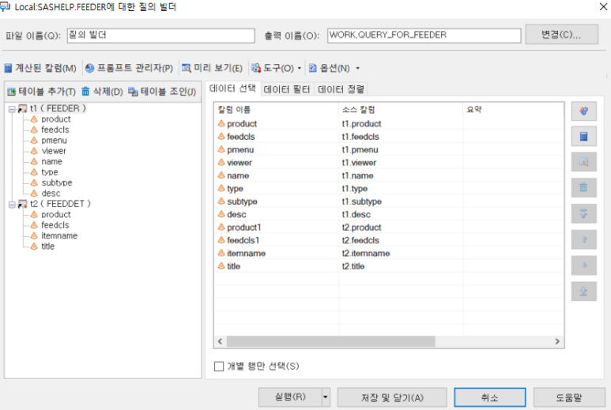Click trash delete icon right of grid
The height and width of the screenshot is (410, 611).
[x=583, y=188]
